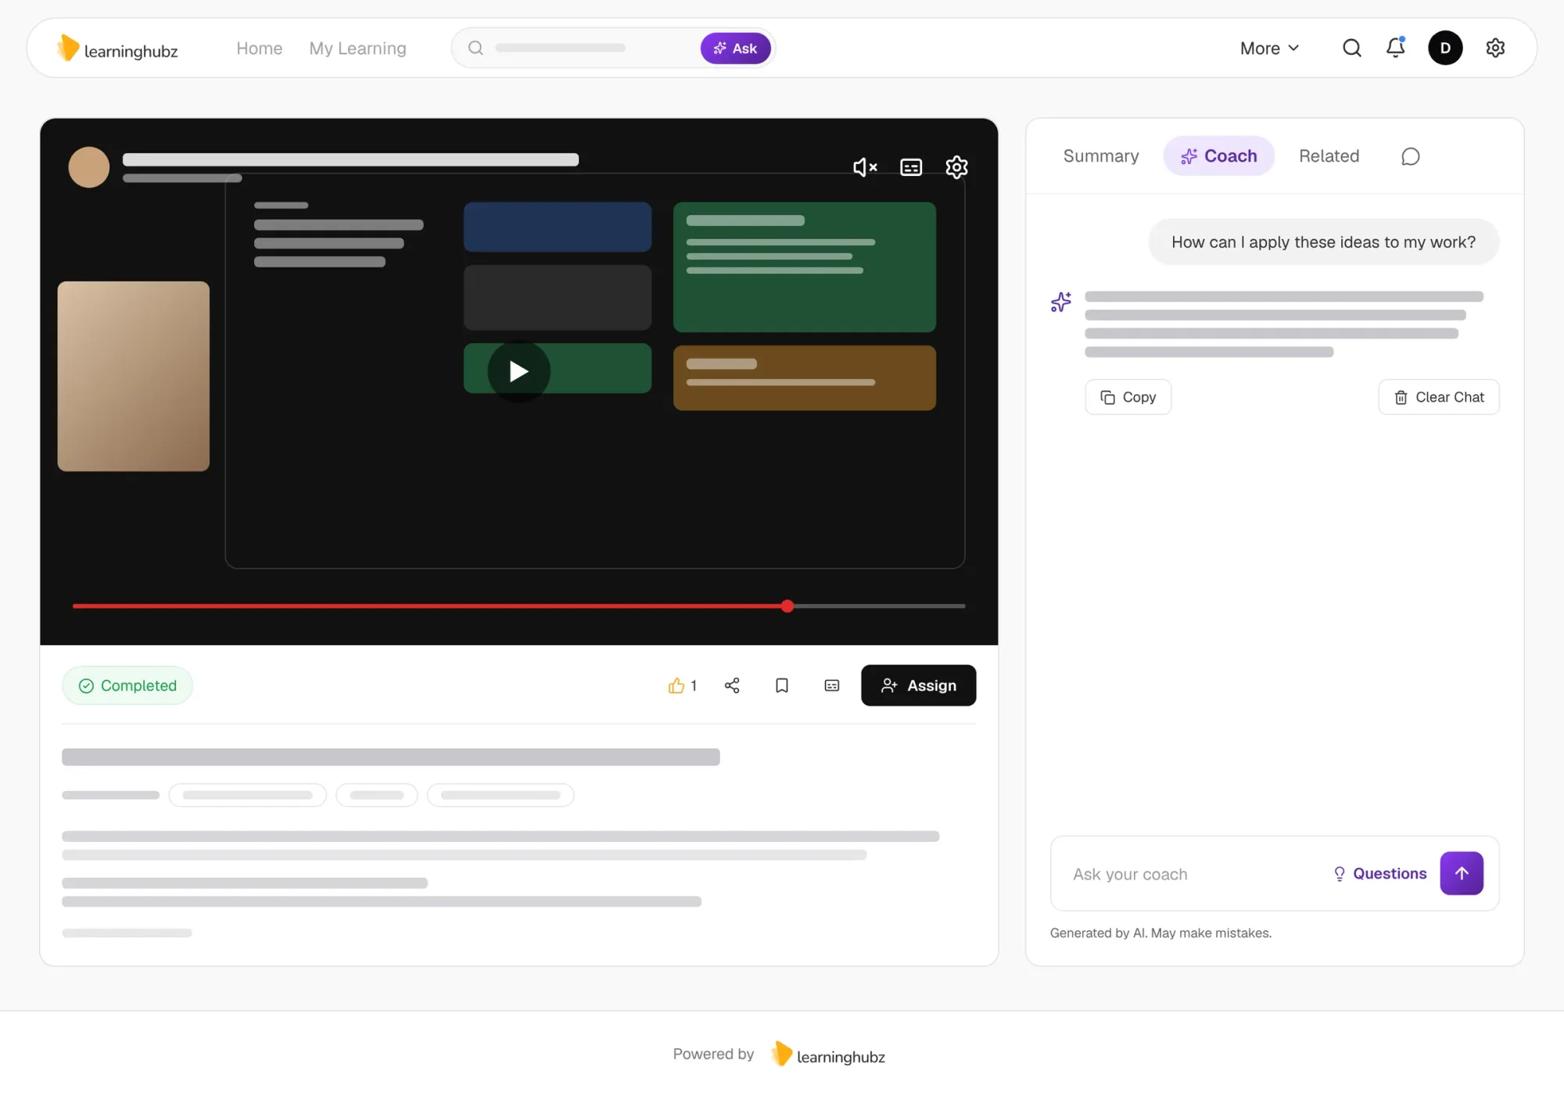The image size is (1564, 1096).
Task: Open notifications bell
Action: [1396, 48]
